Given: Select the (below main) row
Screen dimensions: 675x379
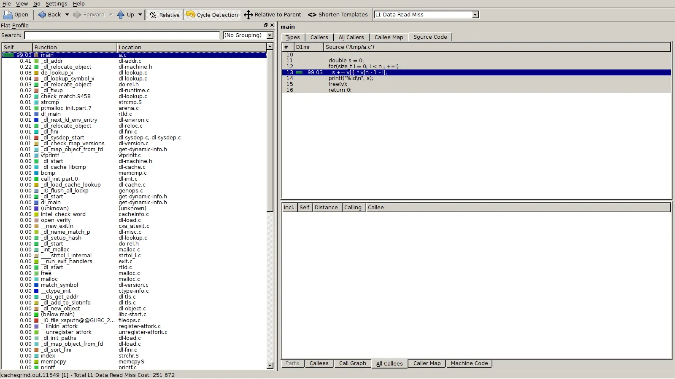Looking at the screenshot, I should [134, 315].
